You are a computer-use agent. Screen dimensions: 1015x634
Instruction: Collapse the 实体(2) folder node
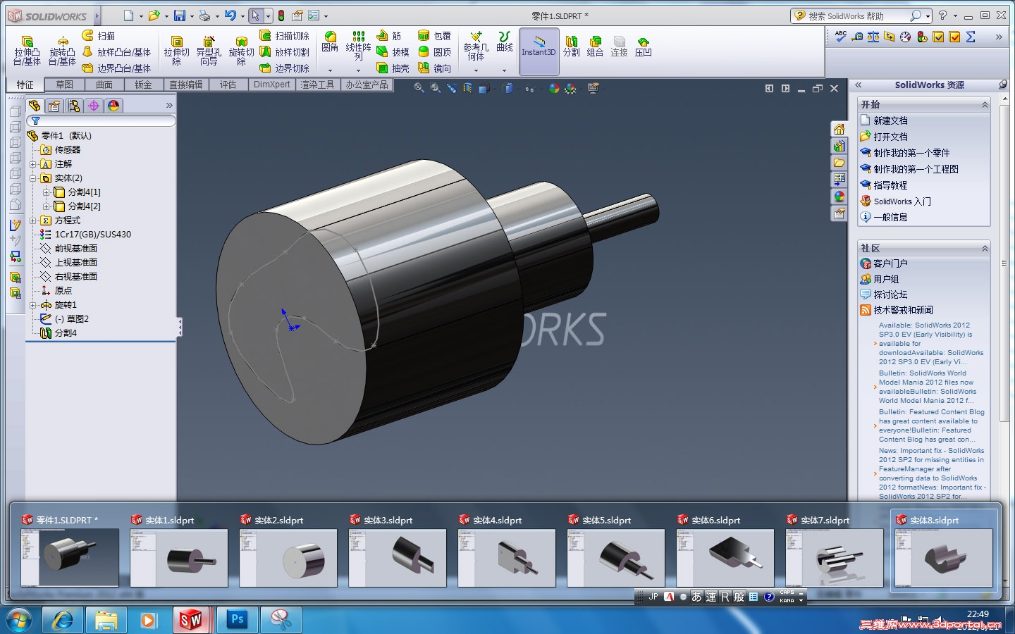(x=33, y=178)
